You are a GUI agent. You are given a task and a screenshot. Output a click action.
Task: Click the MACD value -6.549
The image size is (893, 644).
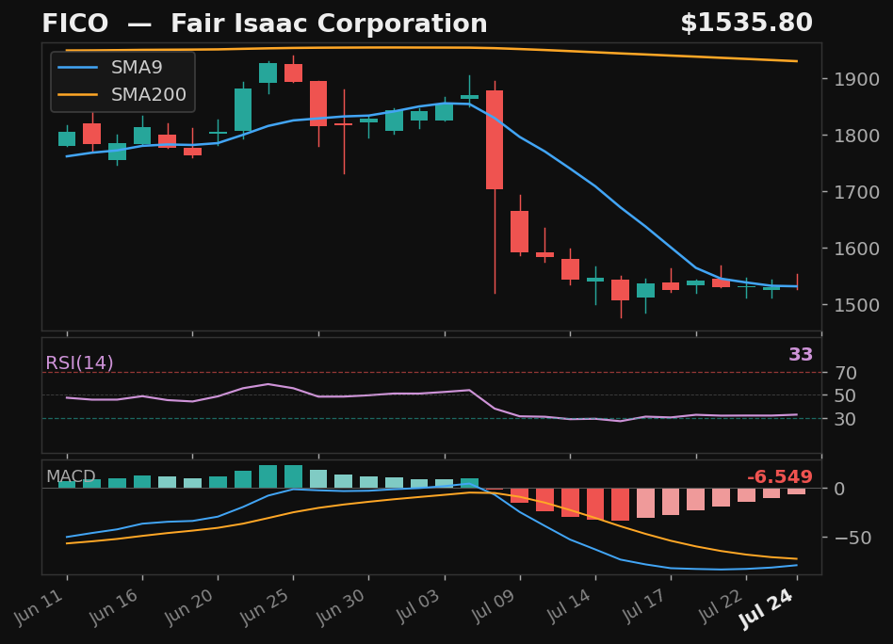click(x=779, y=476)
